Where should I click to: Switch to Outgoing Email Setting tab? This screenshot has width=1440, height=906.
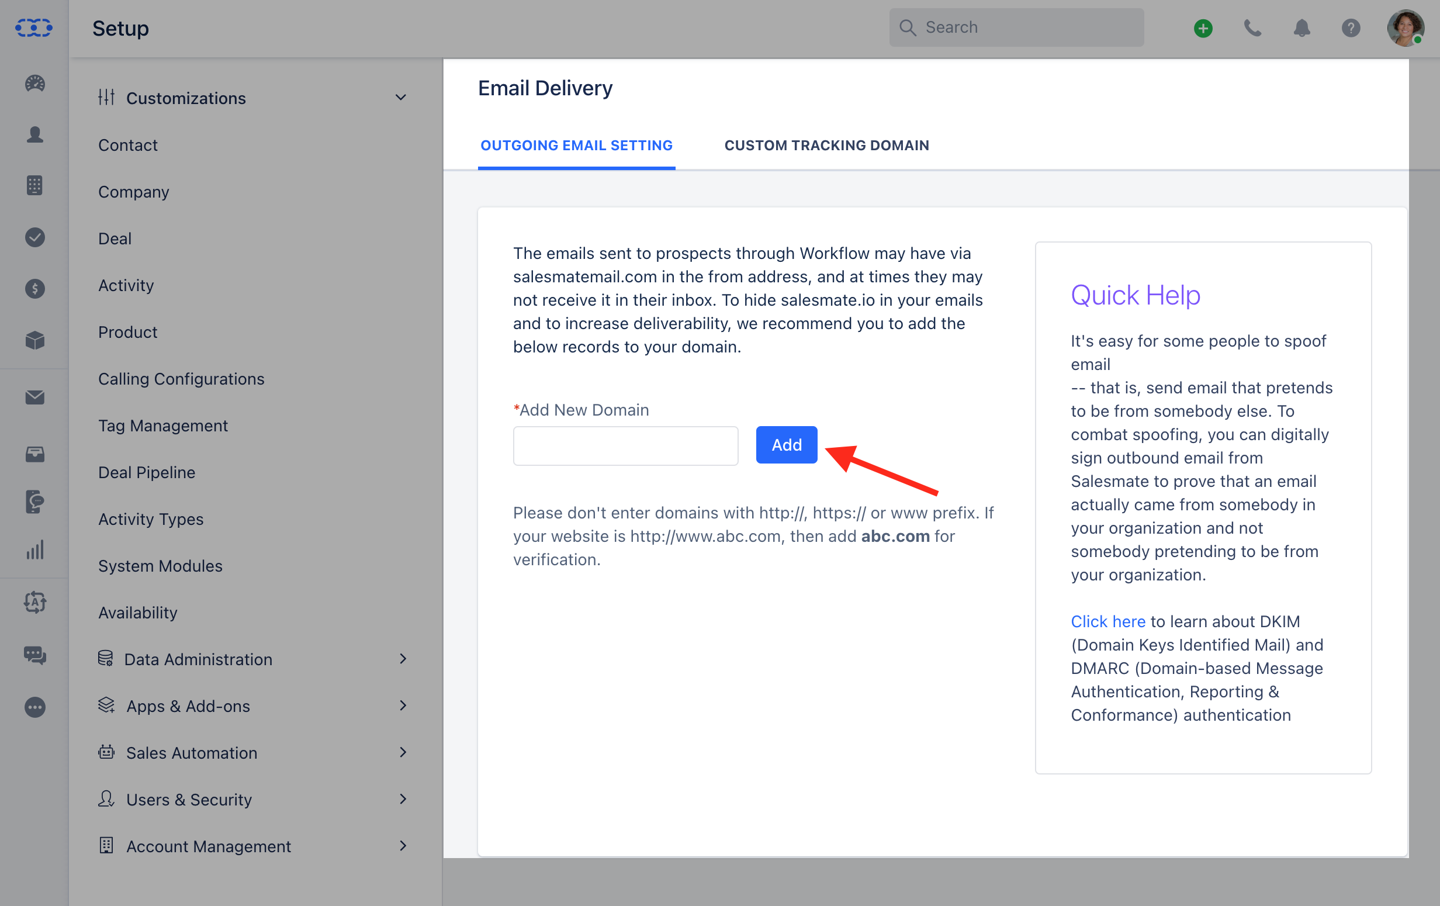(576, 146)
